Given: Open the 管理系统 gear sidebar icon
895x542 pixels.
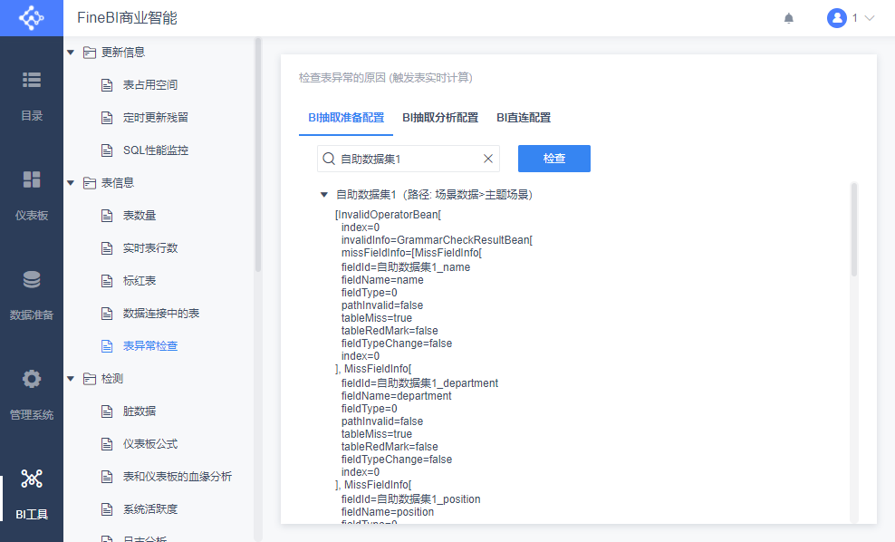Looking at the screenshot, I should [x=32, y=379].
